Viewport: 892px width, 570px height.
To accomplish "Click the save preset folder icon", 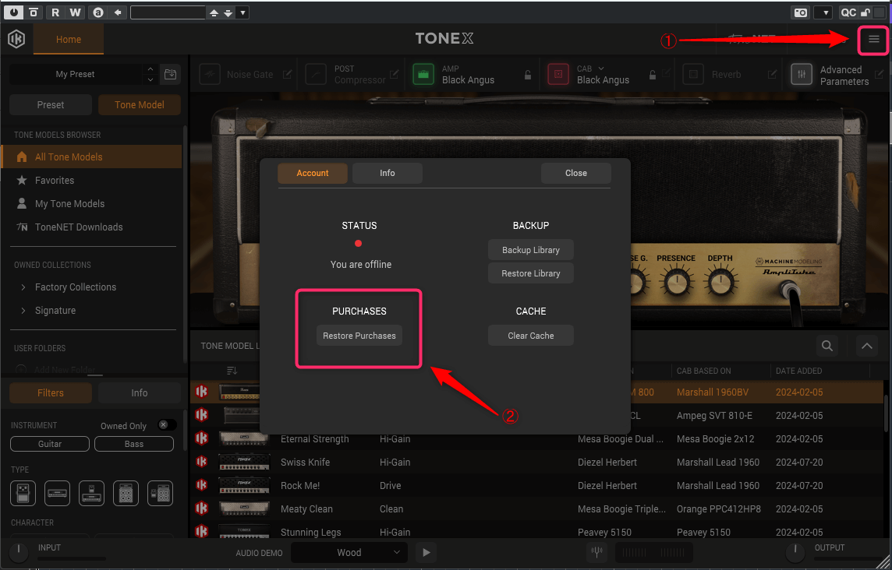I will pyautogui.click(x=170, y=74).
